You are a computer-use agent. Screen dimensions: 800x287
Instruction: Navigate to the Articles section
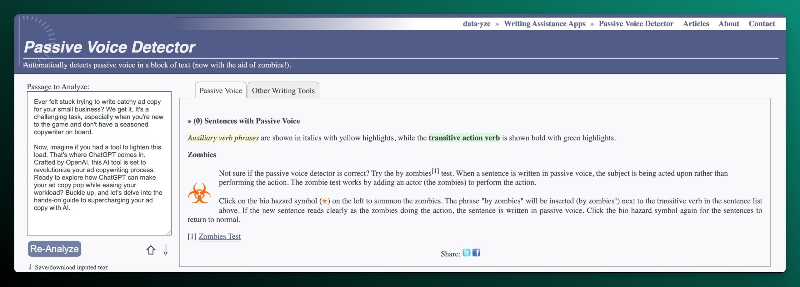pyautogui.click(x=696, y=24)
